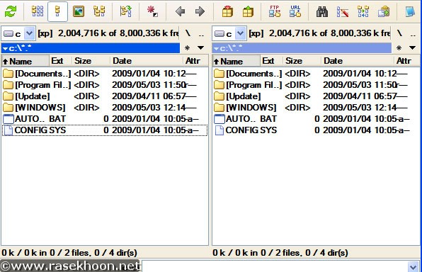Select [Update] folder in left panel

point(105,96)
